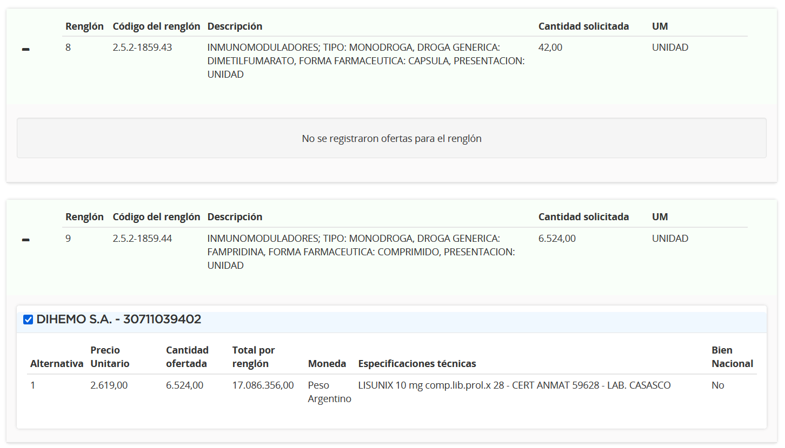
Task: Select the DIHEMO S.A. - 30711039402 heading
Action: [119, 320]
